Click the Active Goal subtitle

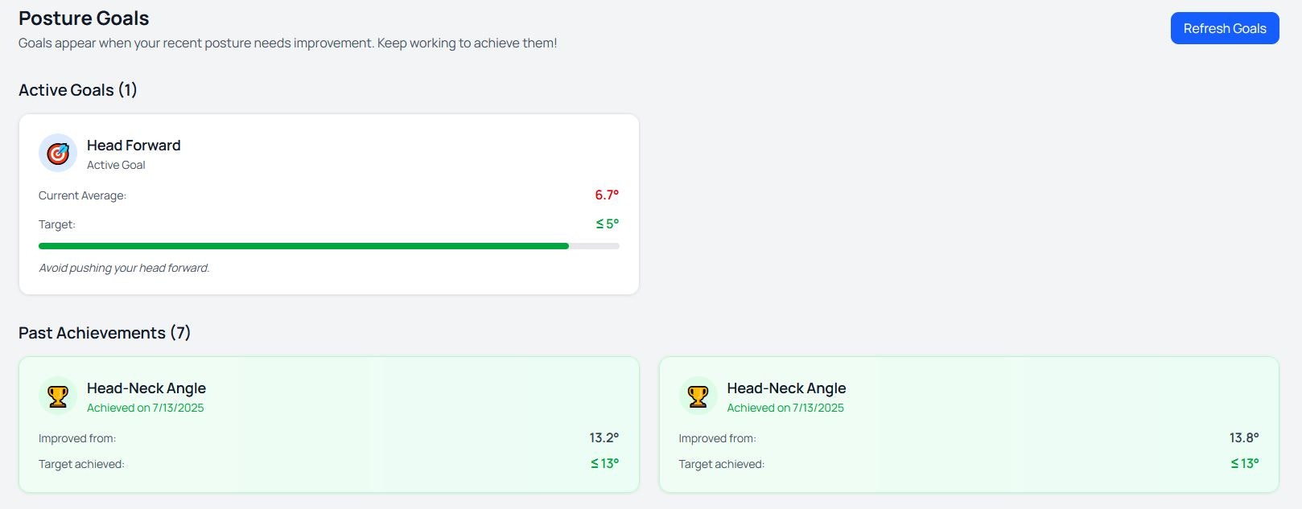pyautogui.click(x=116, y=165)
